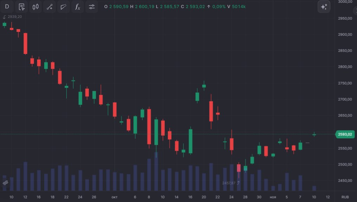This screenshot has width=357, height=202.
Task: Click the RUB currency label
Action: click(x=345, y=197)
